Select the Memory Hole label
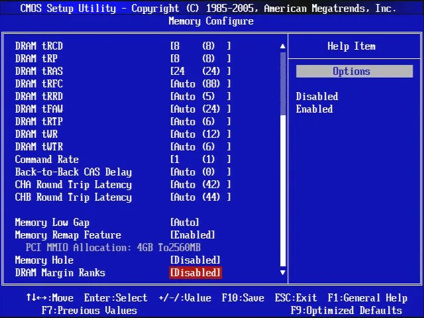Viewport: 424px width, 318px height. point(44,260)
